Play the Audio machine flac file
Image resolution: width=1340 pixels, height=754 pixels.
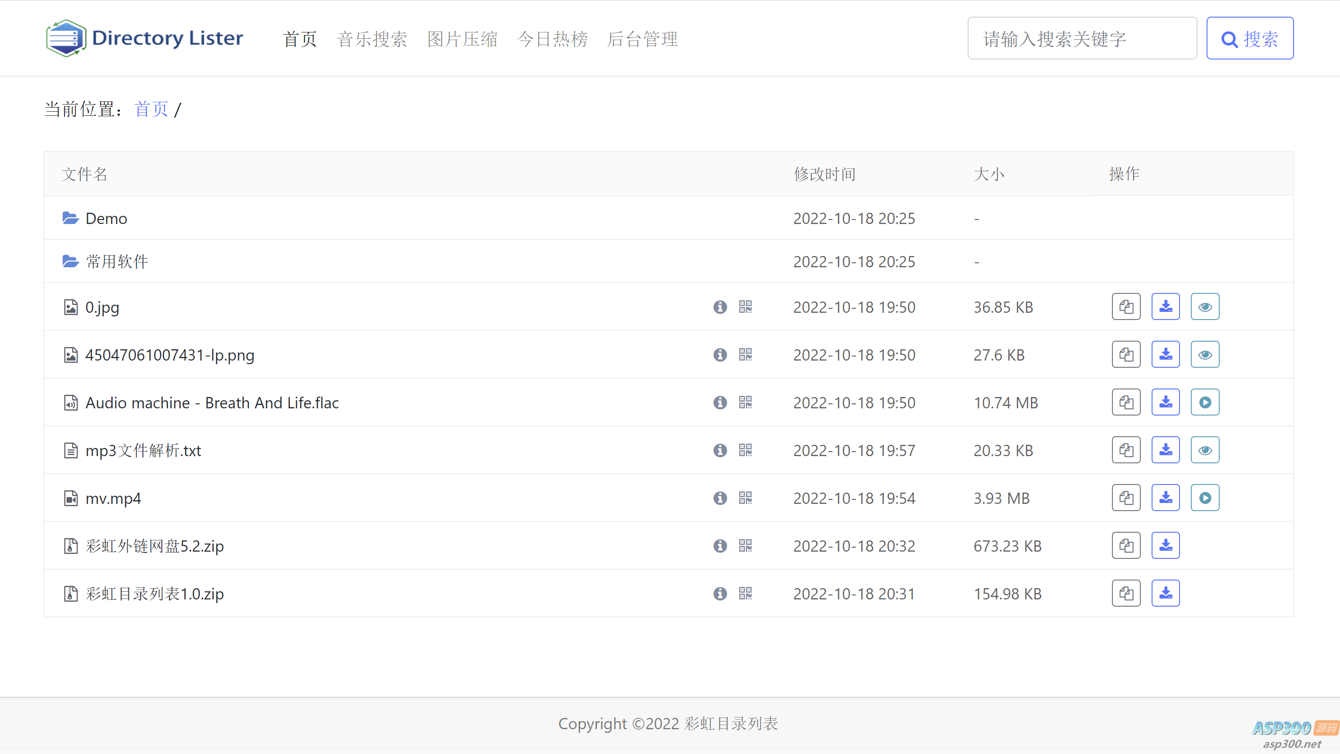click(1205, 402)
